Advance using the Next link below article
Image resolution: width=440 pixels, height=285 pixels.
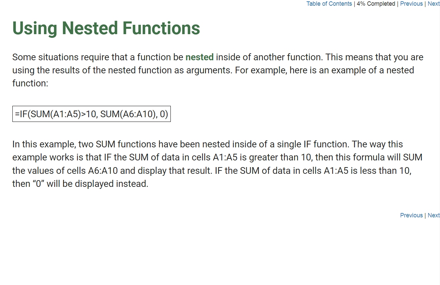click(434, 215)
